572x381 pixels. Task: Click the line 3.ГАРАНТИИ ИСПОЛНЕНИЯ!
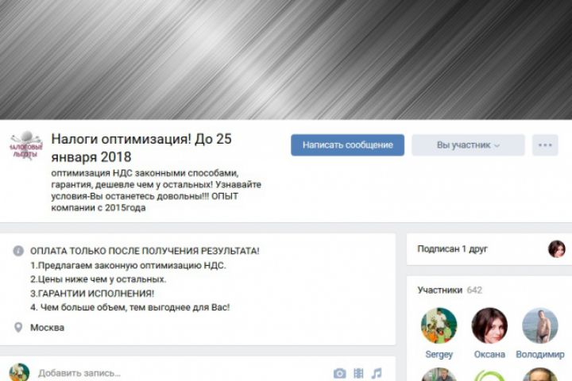click(x=92, y=293)
